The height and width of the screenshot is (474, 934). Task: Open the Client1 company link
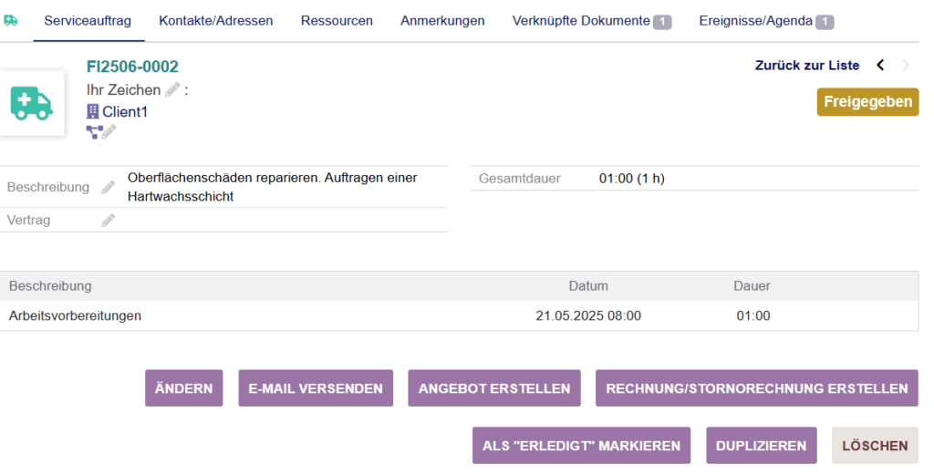click(x=125, y=111)
